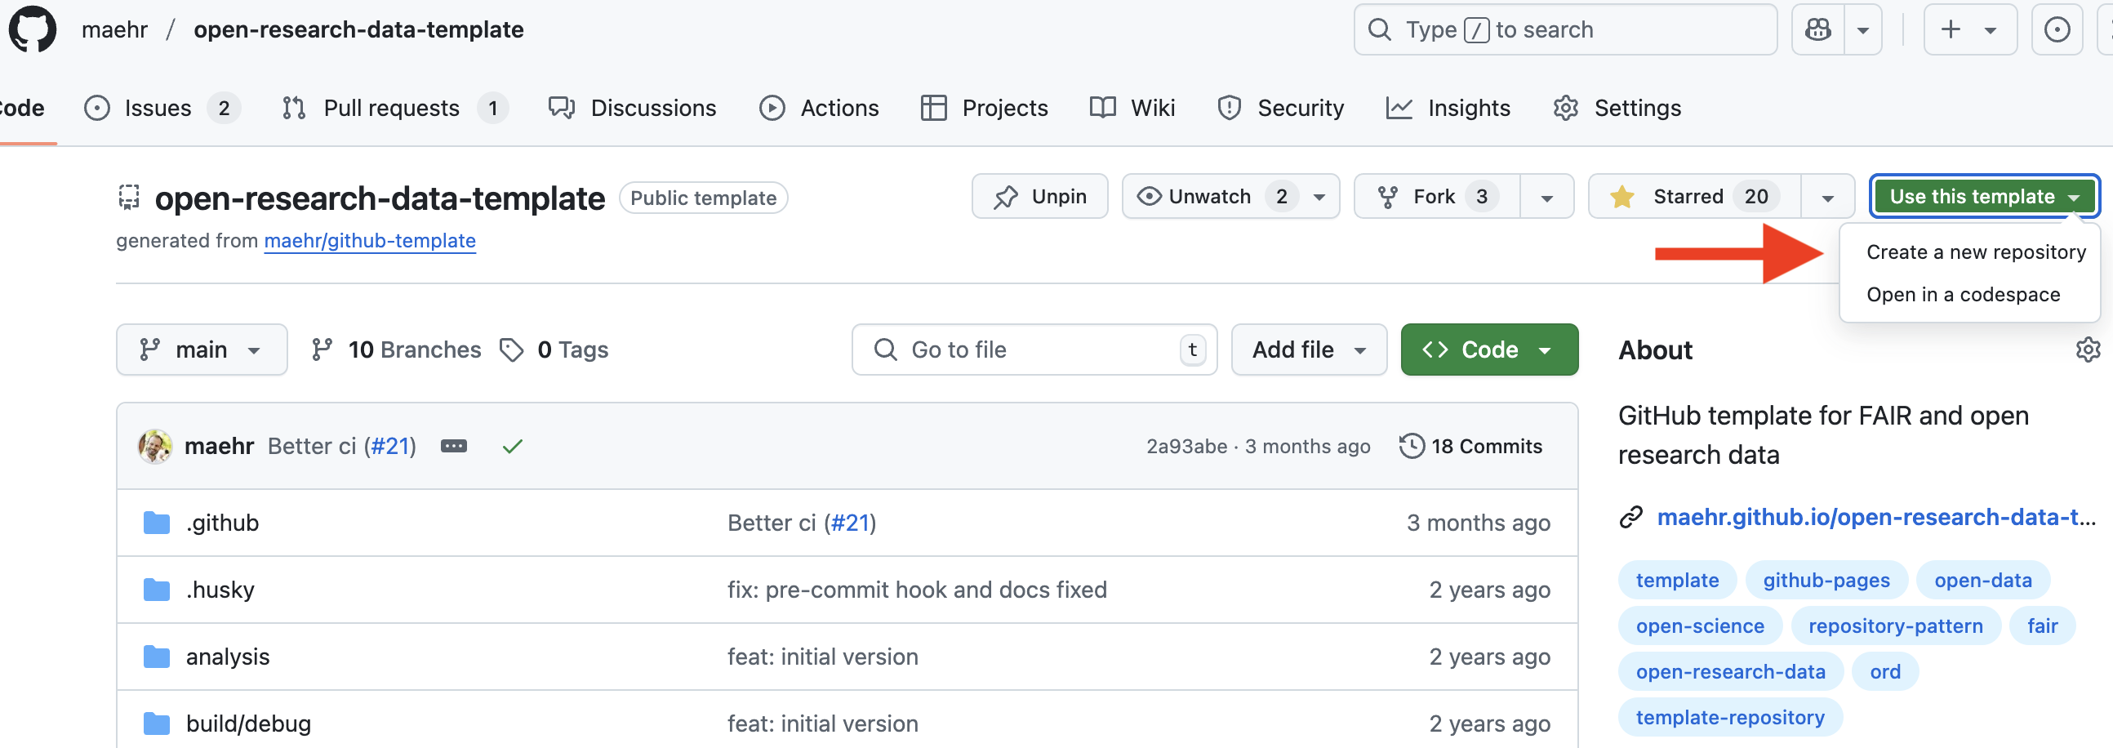The image size is (2113, 748).
Task: Expand the Fork options arrow
Action: point(1546,197)
